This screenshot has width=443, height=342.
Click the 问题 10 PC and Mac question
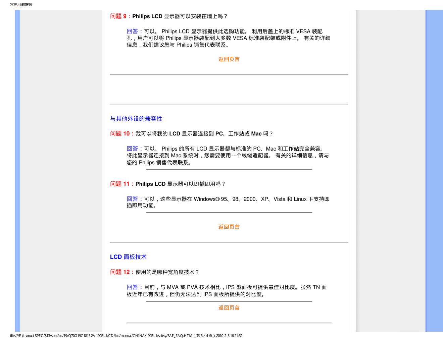tap(192, 133)
